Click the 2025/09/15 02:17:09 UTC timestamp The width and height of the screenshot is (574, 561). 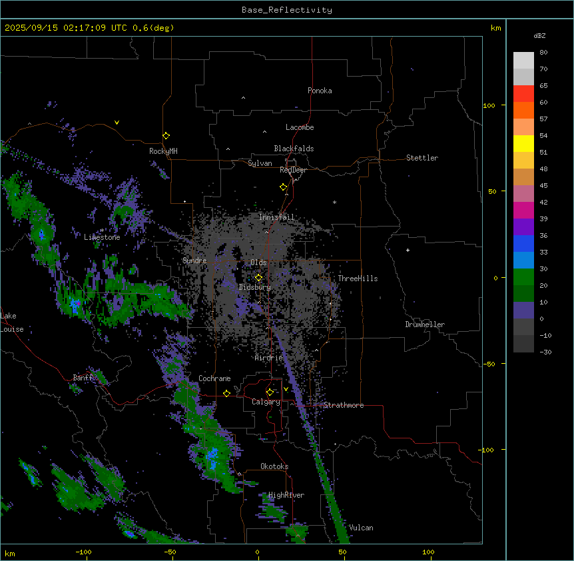click(66, 28)
